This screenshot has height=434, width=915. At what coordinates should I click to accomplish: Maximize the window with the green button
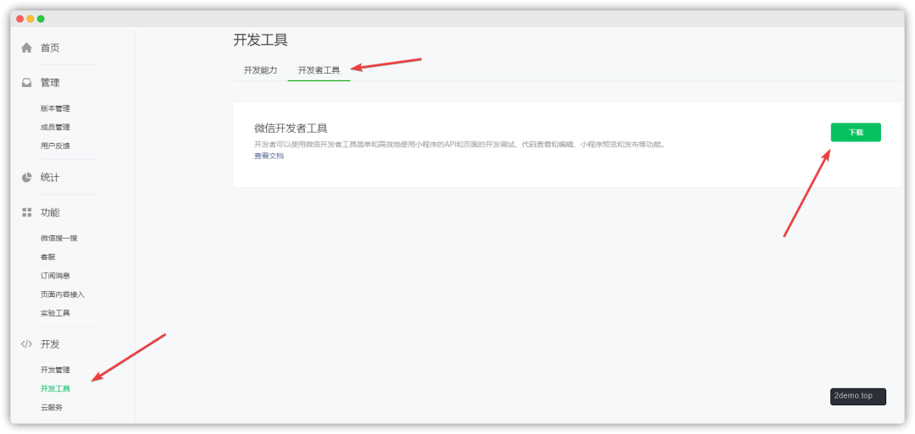pyautogui.click(x=41, y=19)
